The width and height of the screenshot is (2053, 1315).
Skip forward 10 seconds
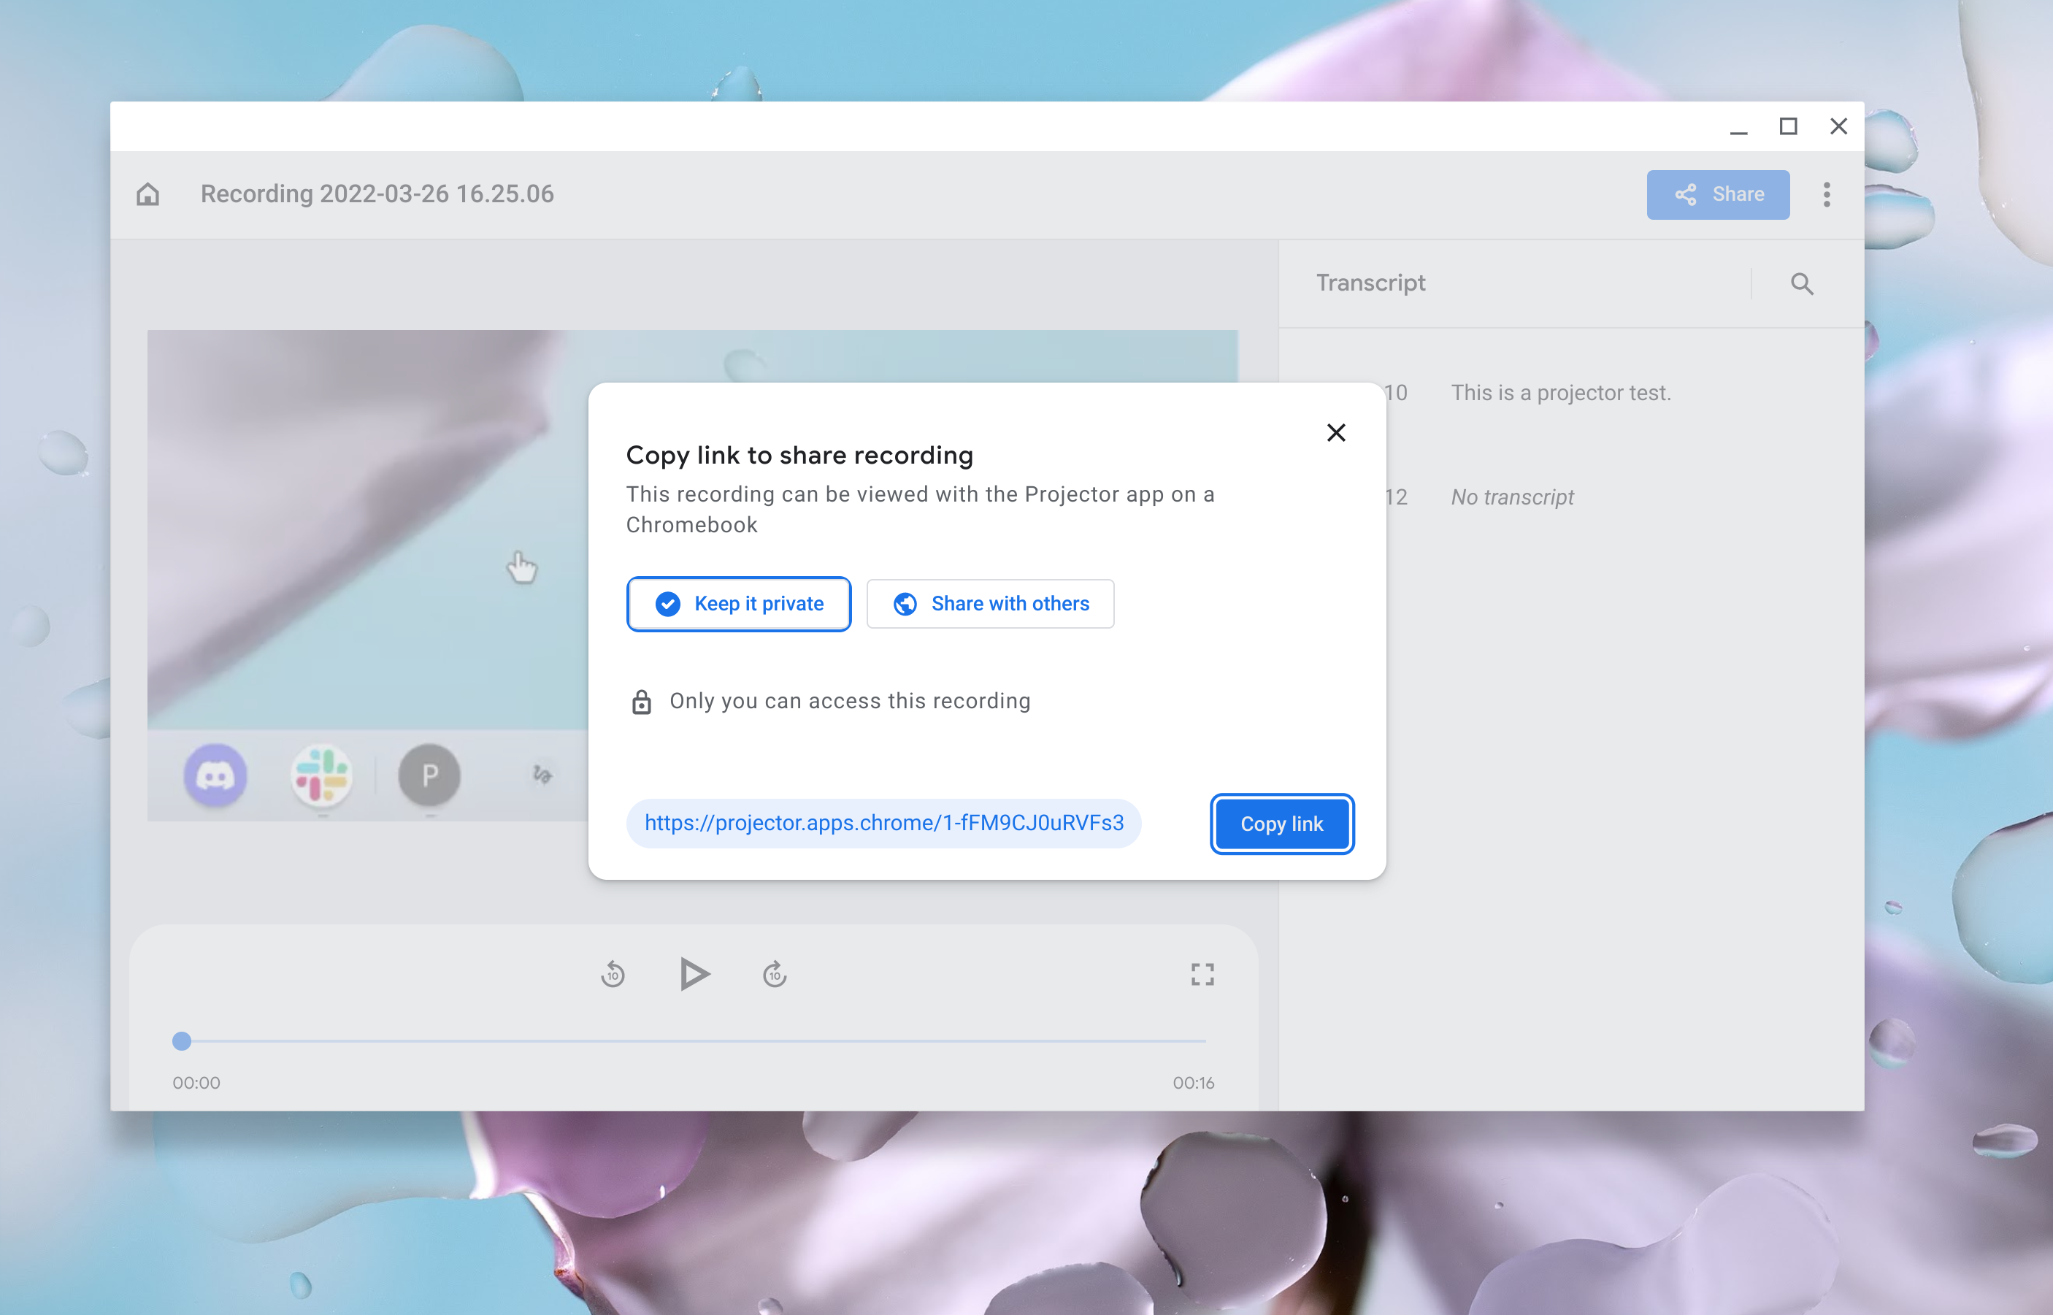[772, 973]
